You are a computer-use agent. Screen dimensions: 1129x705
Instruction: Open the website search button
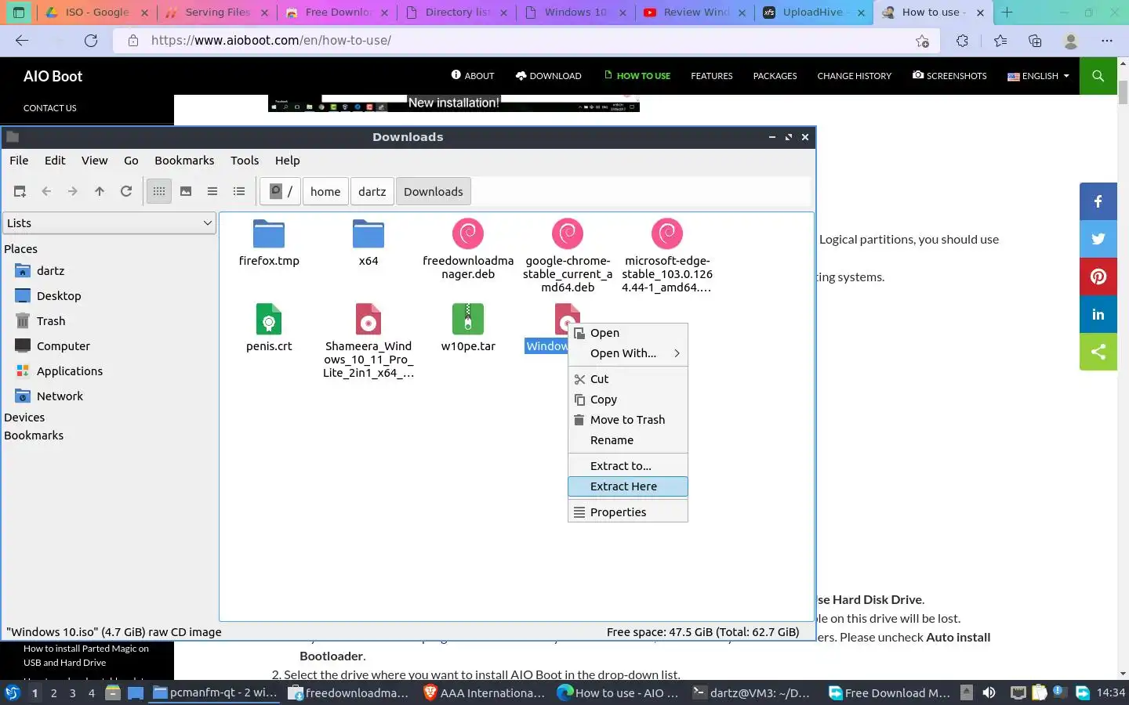click(1098, 76)
